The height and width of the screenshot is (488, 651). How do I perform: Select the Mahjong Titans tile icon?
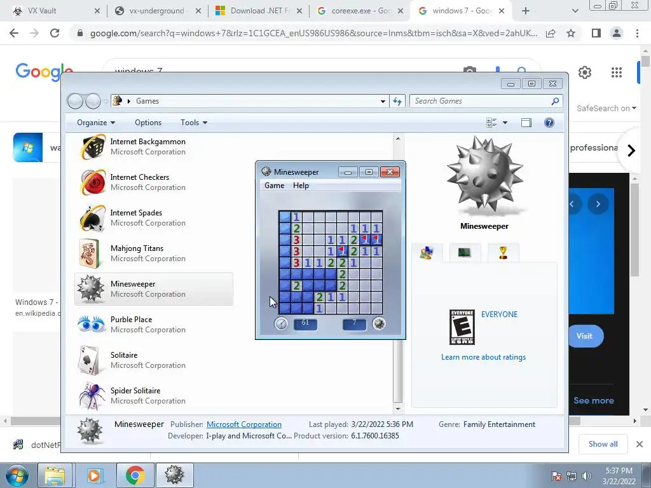point(90,253)
